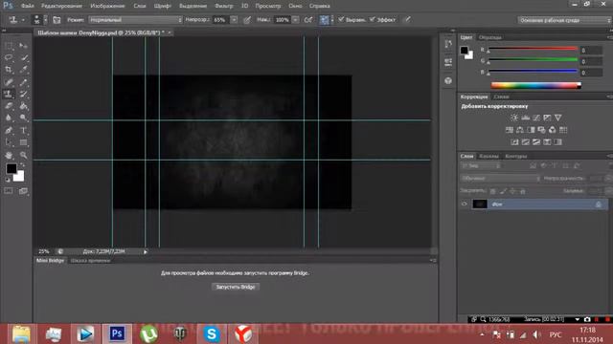Select the Dodge tool

tap(23, 118)
